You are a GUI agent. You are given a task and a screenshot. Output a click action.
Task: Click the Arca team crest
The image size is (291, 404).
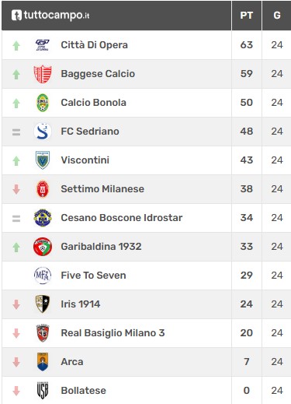pyautogui.click(x=43, y=362)
